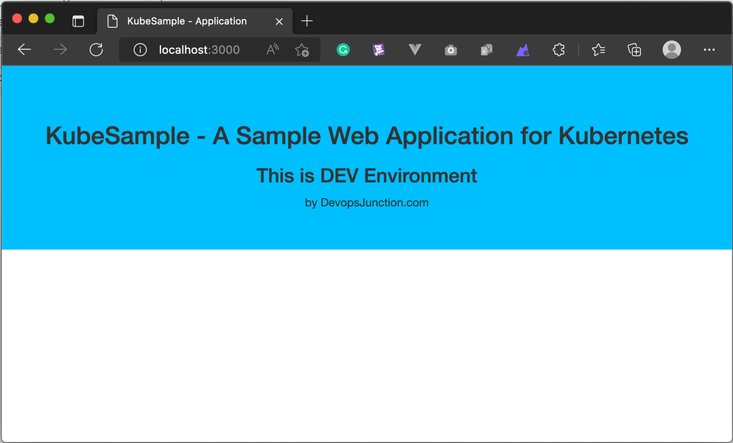Open the Vue devtools extension
Viewport: 733px width, 443px height.
click(x=415, y=50)
